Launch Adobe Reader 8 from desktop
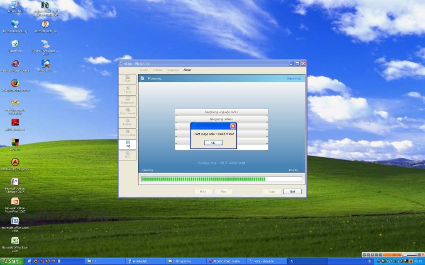Viewport: 425px width, 265px height. pyautogui.click(x=15, y=125)
